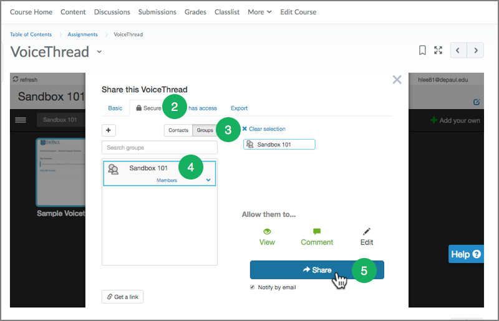Click the refresh icon in VoiceThread
499x321 pixels.
click(15, 79)
